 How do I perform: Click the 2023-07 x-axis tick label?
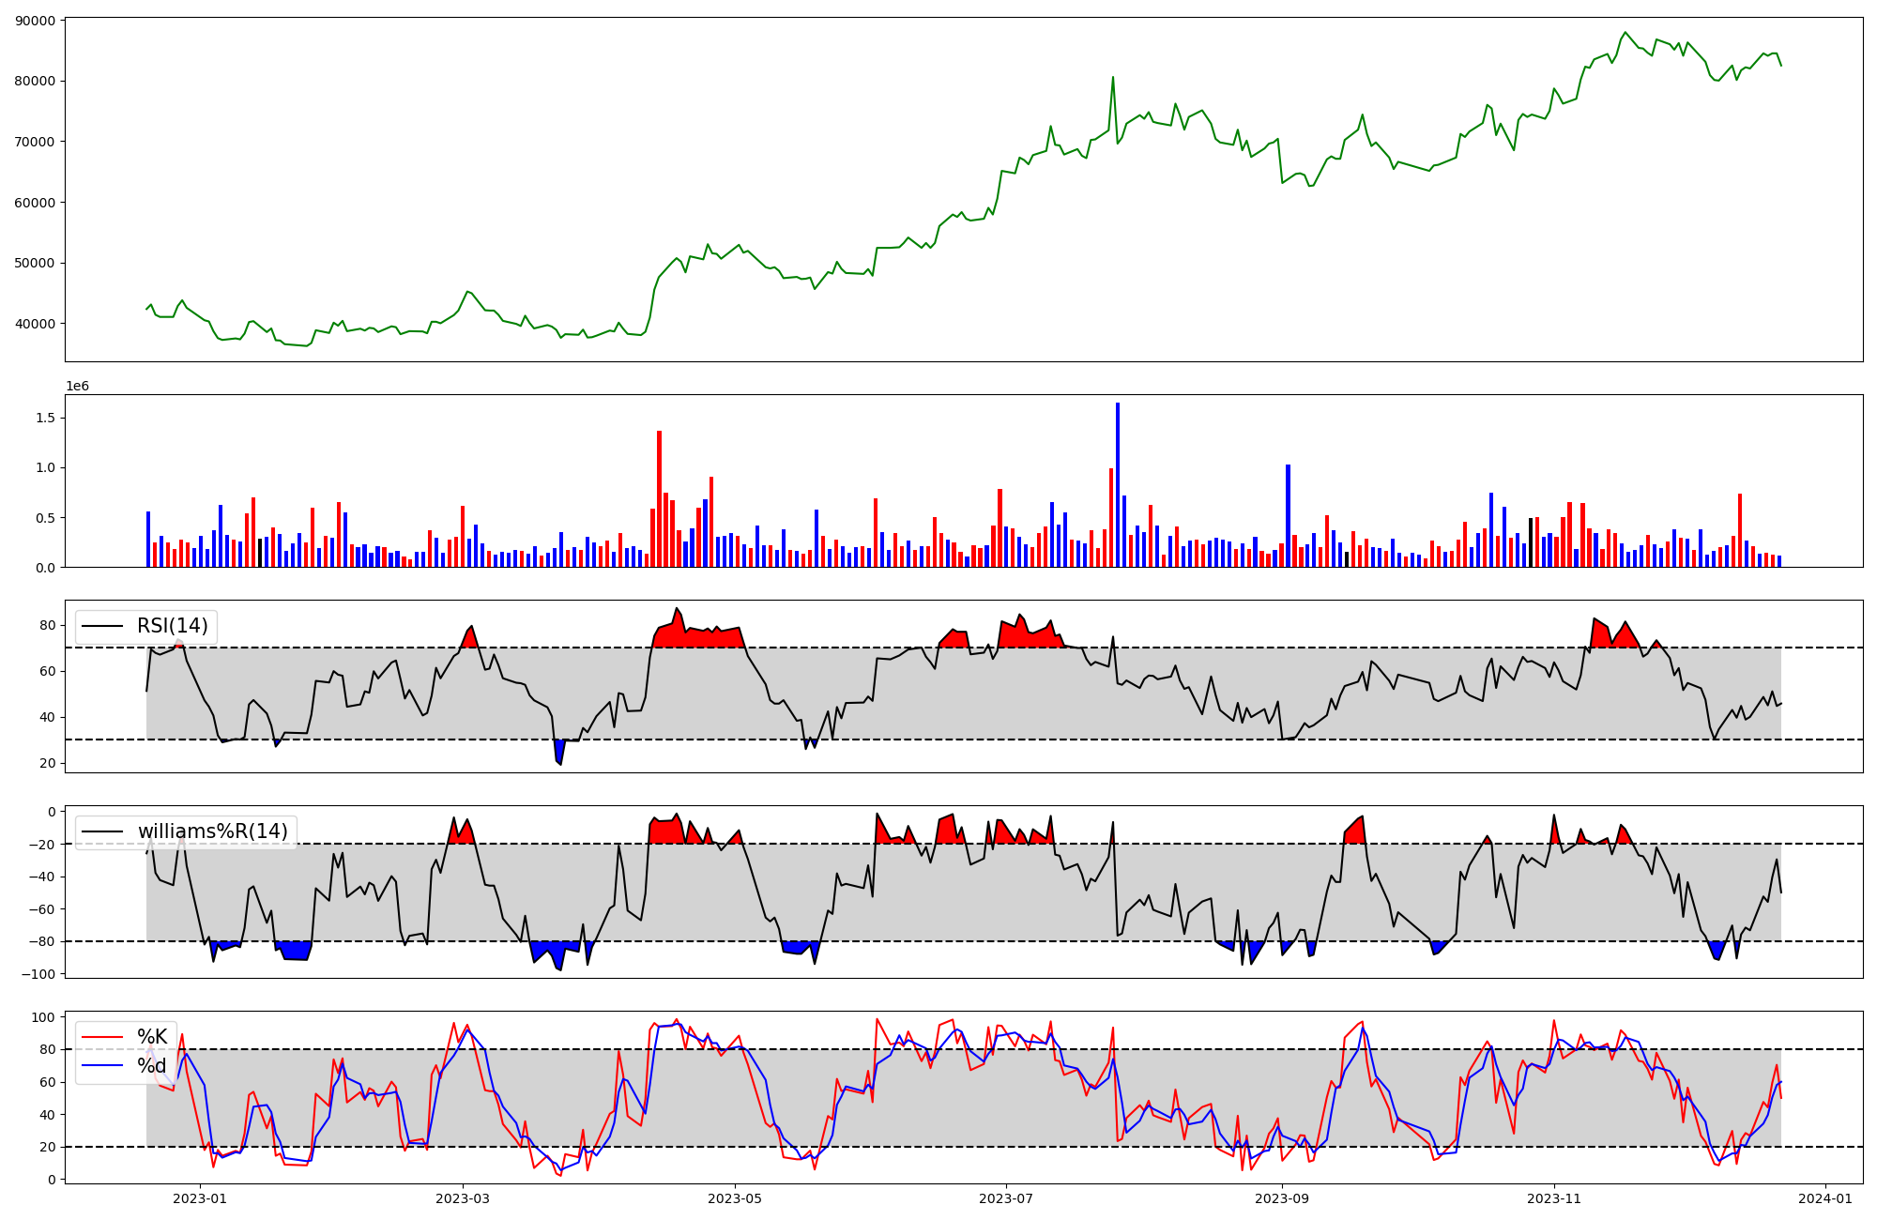[1006, 1198]
